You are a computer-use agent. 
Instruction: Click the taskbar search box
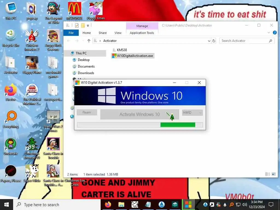coord(57,205)
